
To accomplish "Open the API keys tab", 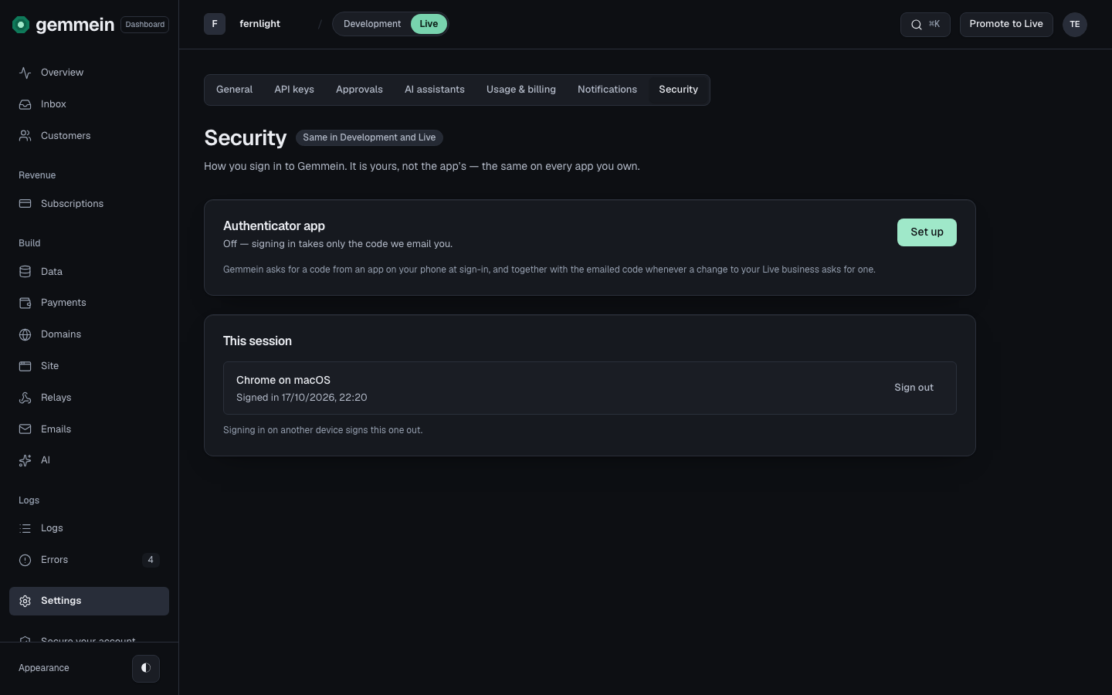I will (x=294, y=90).
